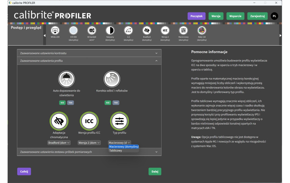Click the Postęp i przegląd heading
The image size is (290, 183).
[26, 28]
